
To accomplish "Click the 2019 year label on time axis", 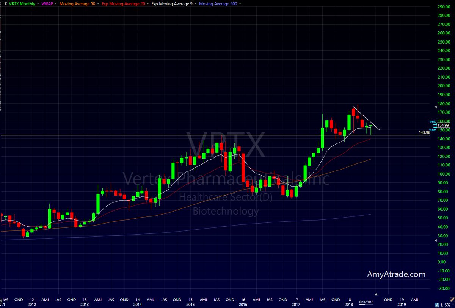I will (x=401, y=304).
